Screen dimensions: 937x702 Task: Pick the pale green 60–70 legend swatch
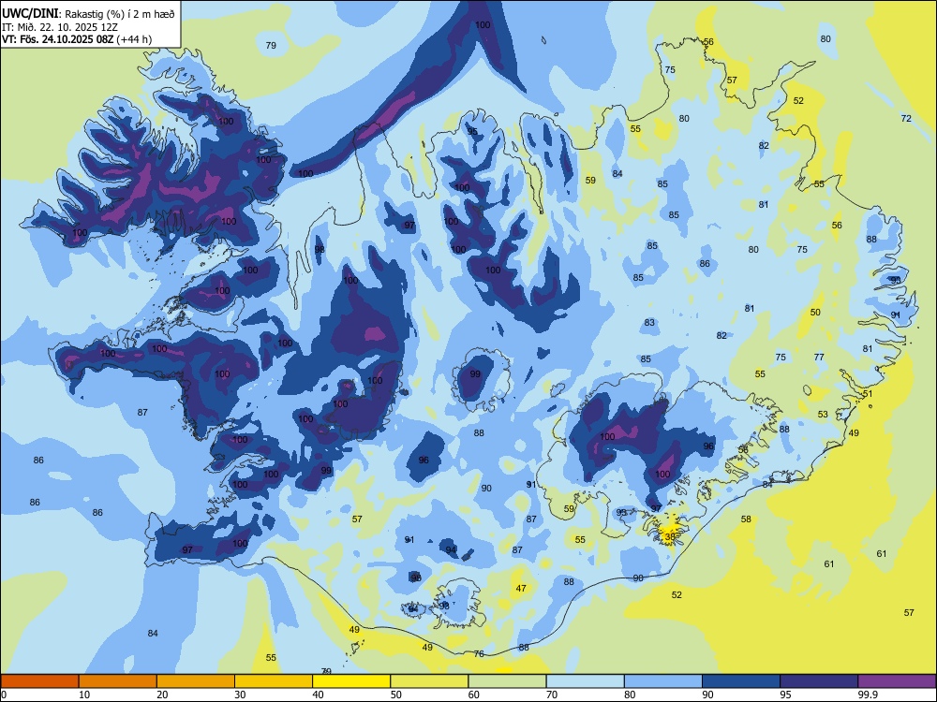507,681
